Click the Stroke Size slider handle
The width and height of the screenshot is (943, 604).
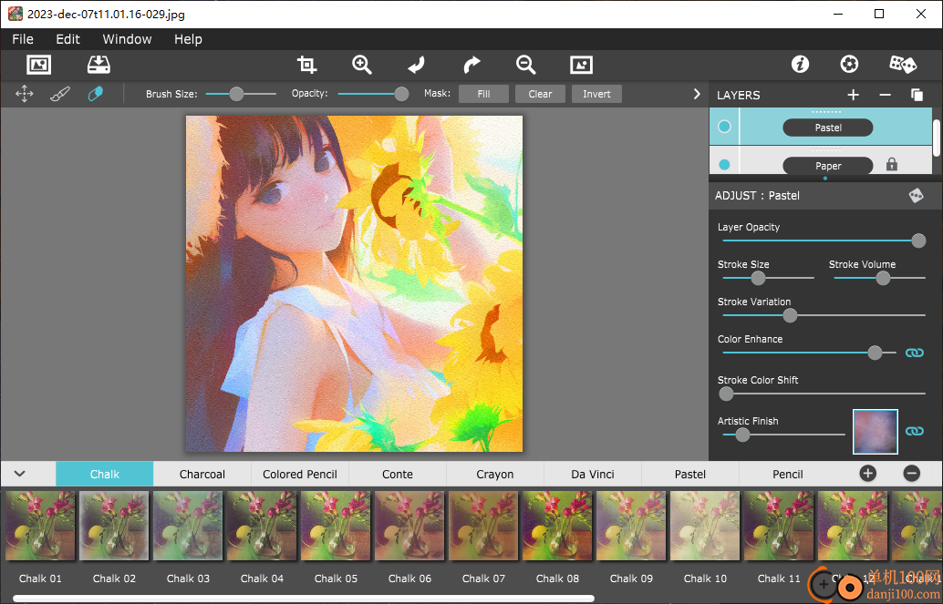(x=759, y=278)
